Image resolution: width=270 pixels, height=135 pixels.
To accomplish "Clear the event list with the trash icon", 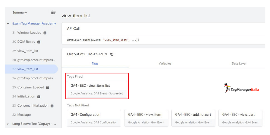I will [x=53, y=12].
